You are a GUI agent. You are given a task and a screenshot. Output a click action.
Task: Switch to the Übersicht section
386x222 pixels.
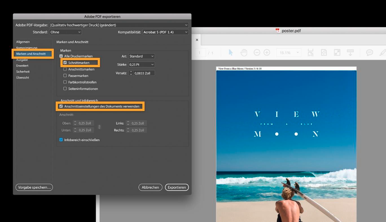pyautogui.click(x=23, y=78)
